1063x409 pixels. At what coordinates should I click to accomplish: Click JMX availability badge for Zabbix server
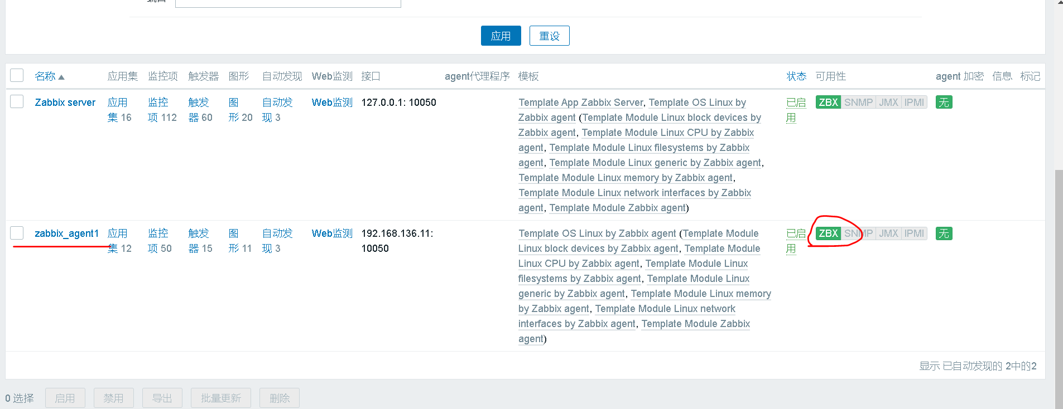[x=888, y=103]
